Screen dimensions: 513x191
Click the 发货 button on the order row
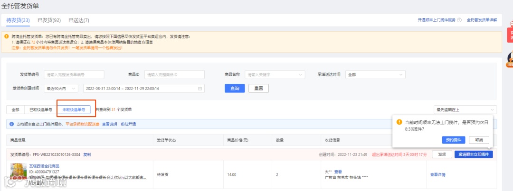442,155
